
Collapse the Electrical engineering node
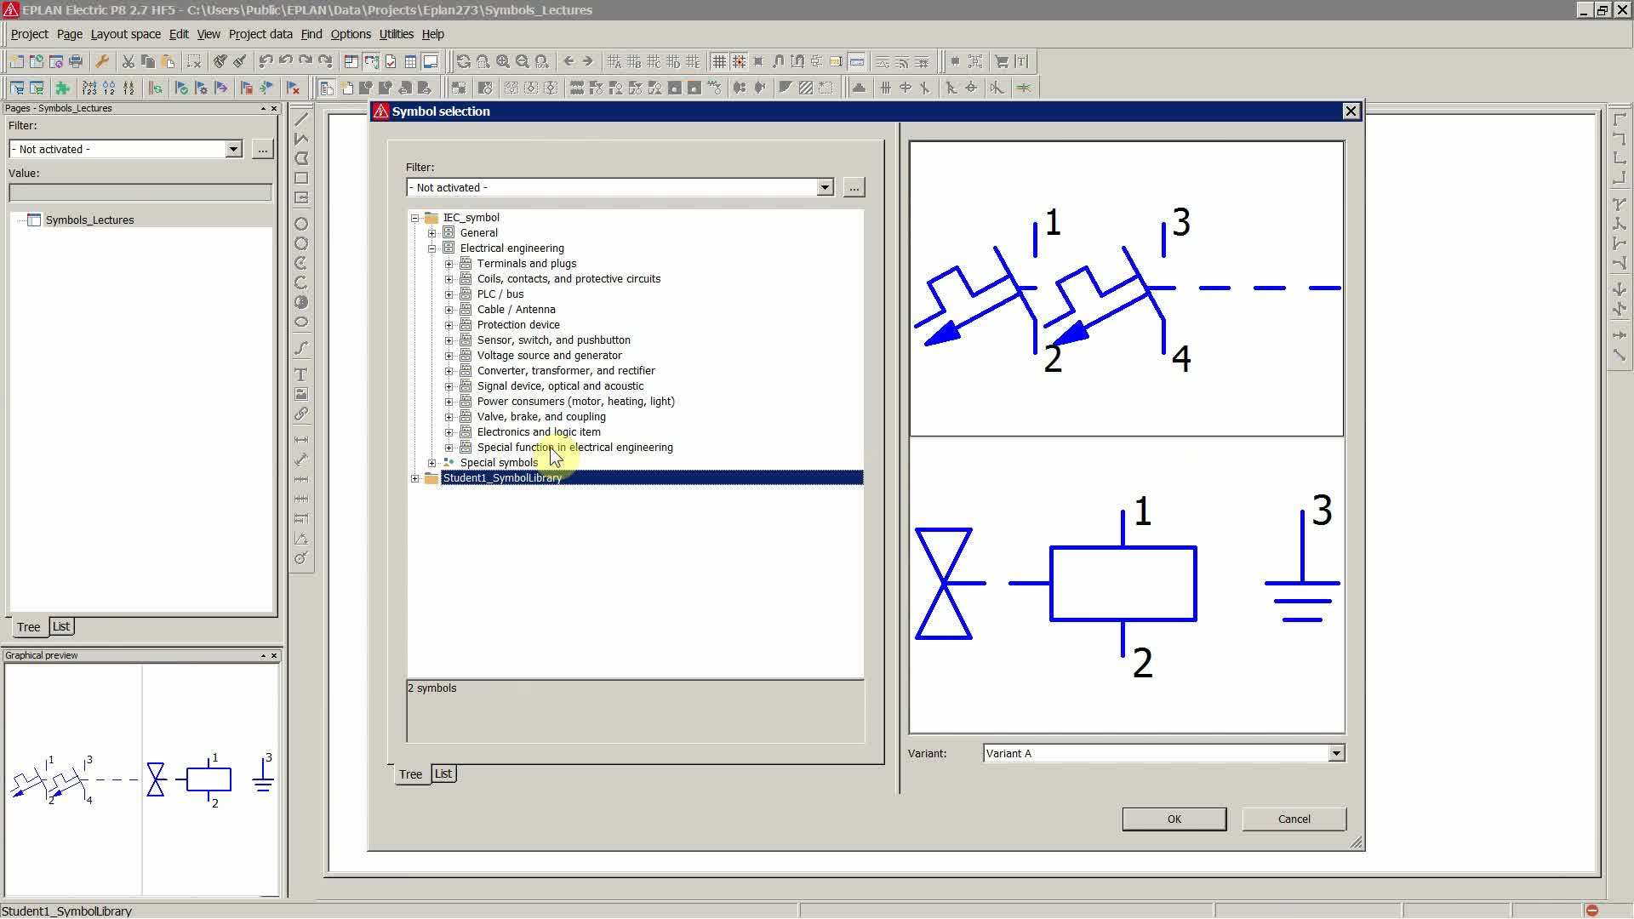(432, 248)
